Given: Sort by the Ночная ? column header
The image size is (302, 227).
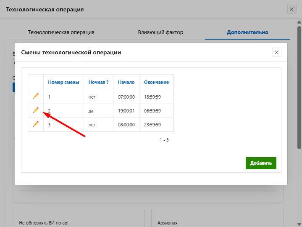Looking at the screenshot, I should [98, 82].
